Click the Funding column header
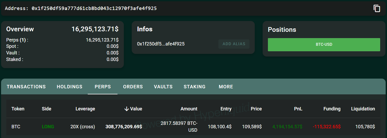The height and width of the screenshot is (138, 387). pos(332,109)
